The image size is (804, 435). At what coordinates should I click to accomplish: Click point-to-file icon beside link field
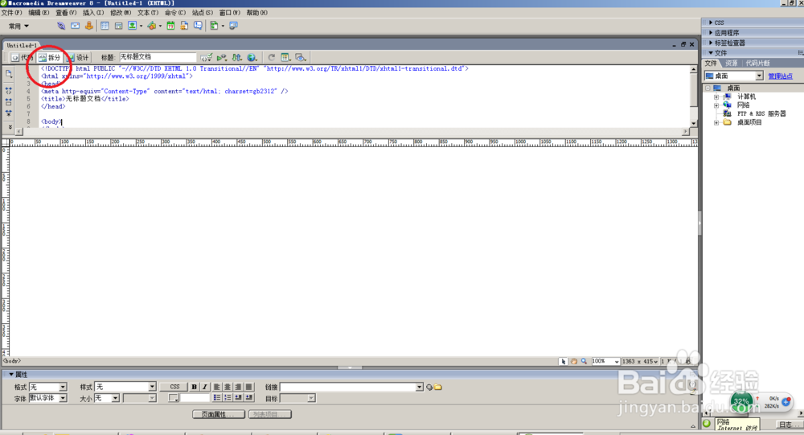pyautogui.click(x=429, y=388)
